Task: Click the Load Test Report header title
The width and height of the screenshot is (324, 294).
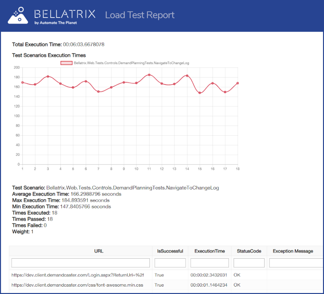Action: [x=140, y=15]
